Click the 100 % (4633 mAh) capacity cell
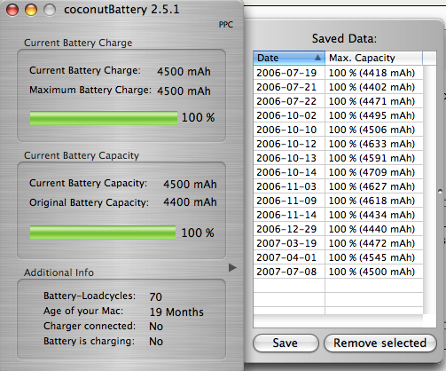This screenshot has height=371, width=446. (374, 144)
